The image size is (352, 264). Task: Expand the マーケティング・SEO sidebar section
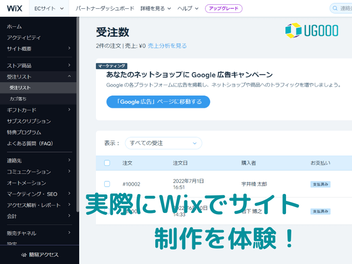pyautogui.click(x=69, y=194)
